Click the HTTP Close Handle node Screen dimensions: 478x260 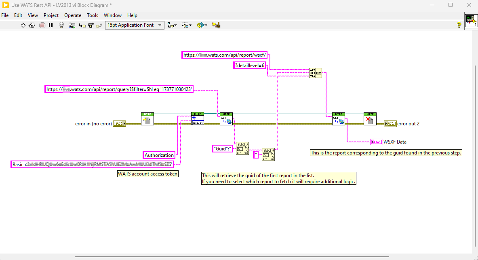pos(370,119)
